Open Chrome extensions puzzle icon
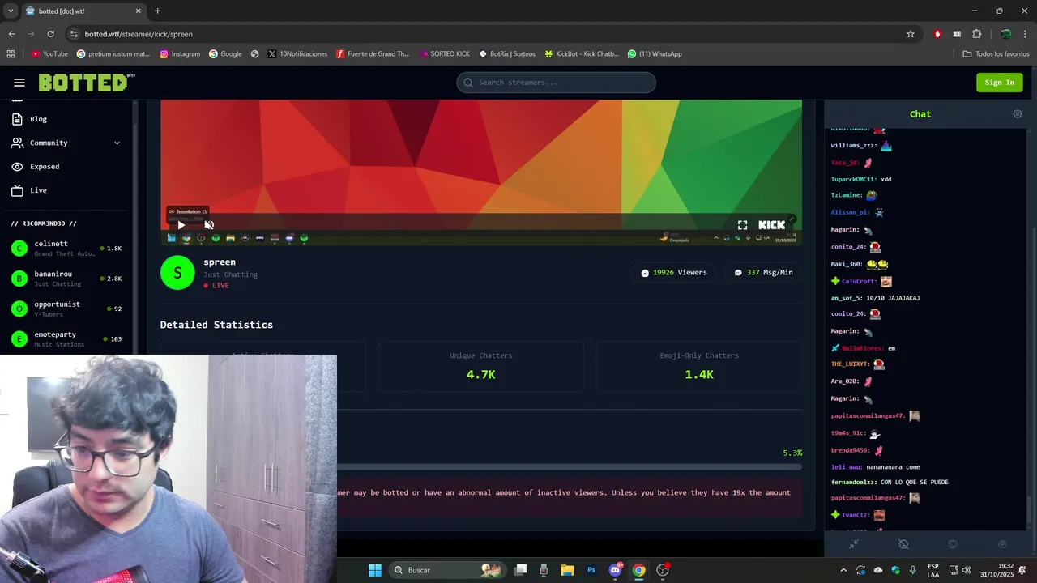 click(976, 34)
